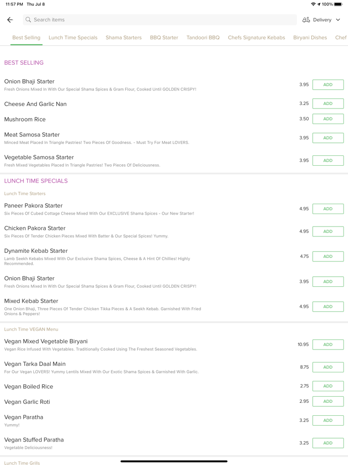The image size is (348, 465).
Task: Tap the Wi-Fi status icon
Action: pos(313,4)
